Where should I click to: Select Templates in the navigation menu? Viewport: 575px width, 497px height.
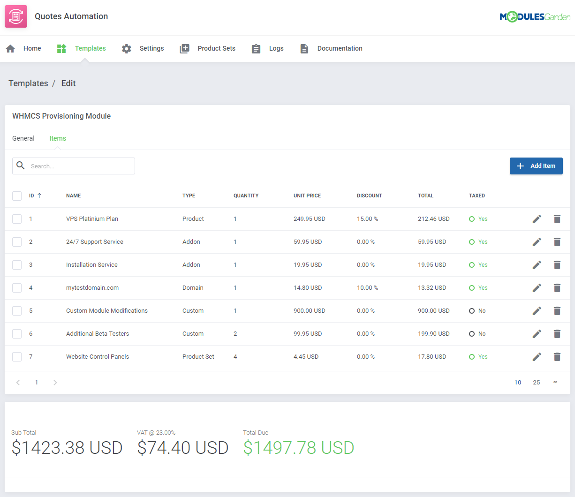pos(90,48)
